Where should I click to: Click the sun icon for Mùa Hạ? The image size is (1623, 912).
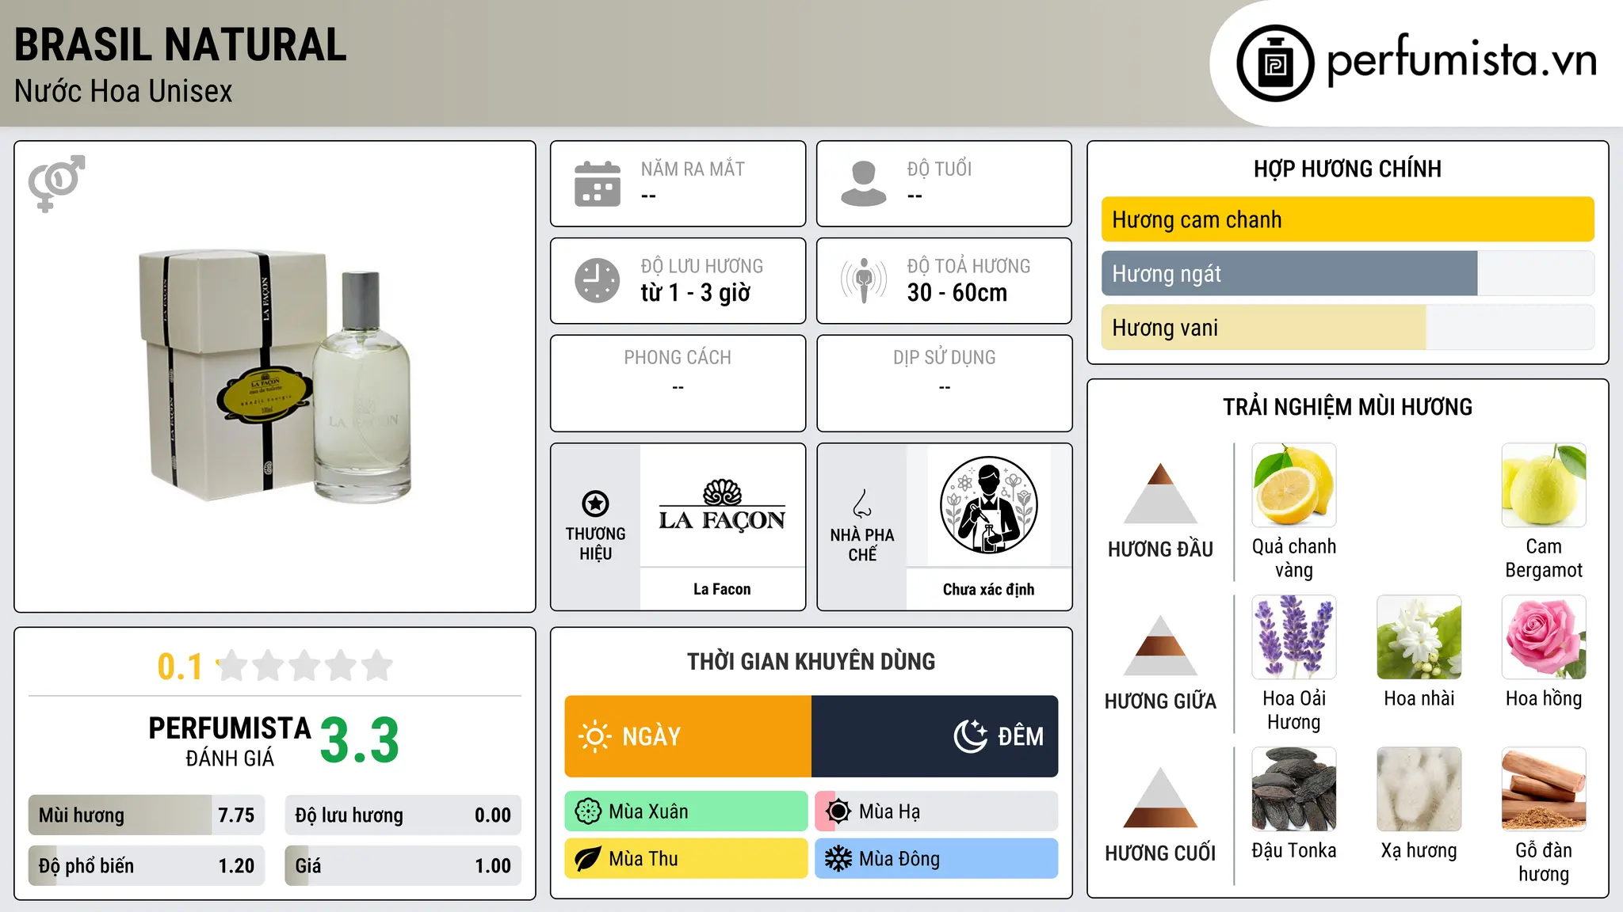pyautogui.click(x=838, y=811)
